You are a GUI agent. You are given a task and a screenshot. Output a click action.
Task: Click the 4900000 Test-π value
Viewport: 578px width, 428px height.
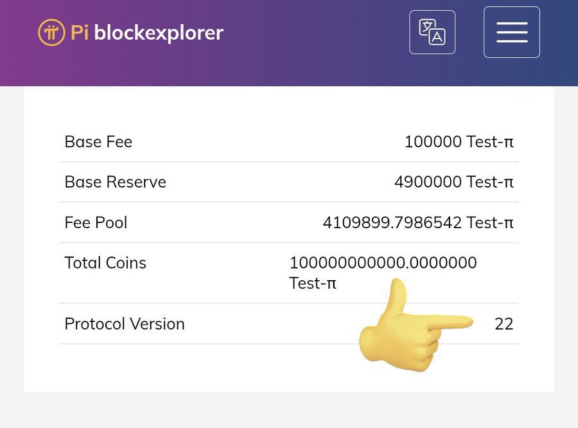[454, 182]
